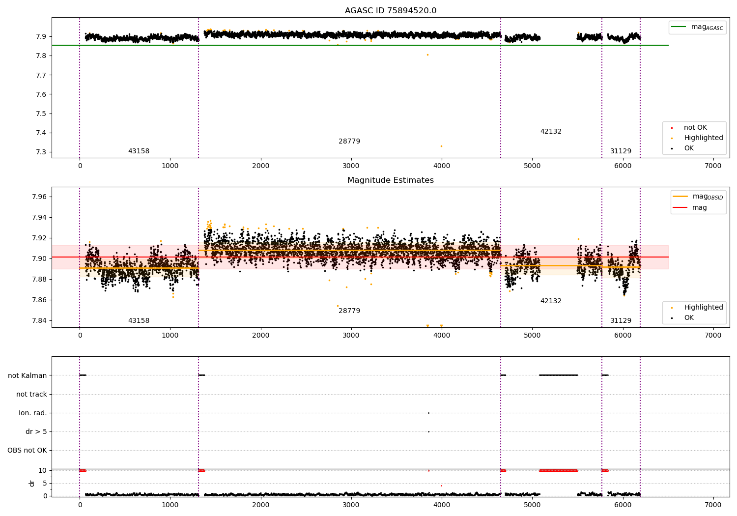This screenshot has width=737, height=516.
Task: Click the 'Ion. rad.' y-axis label
Action: [x=33, y=413]
